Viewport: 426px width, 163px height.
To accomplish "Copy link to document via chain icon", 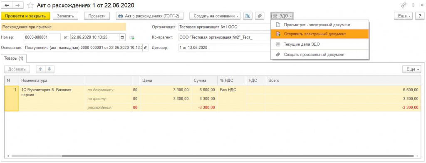I will pos(404,5).
